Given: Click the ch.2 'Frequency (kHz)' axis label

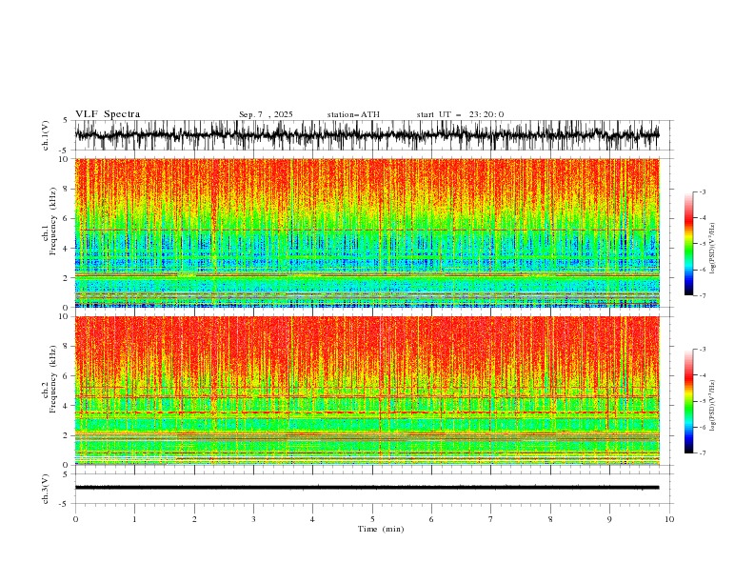Looking at the screenshot, I should (x=53, y=379).
